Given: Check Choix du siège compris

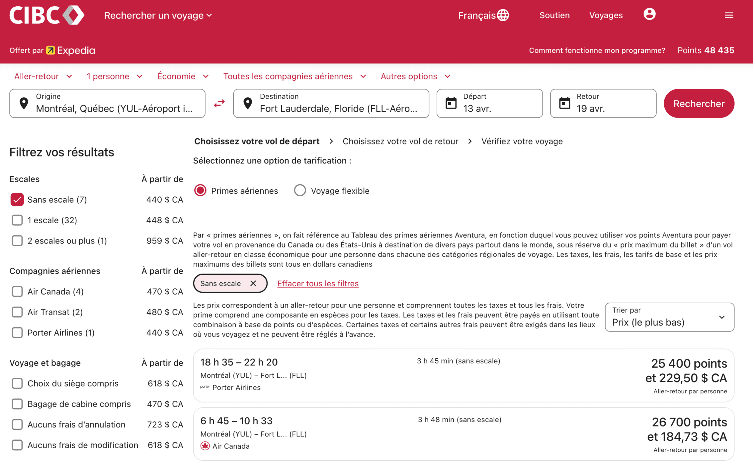Looking at the screenshot, I should (17, 384).
